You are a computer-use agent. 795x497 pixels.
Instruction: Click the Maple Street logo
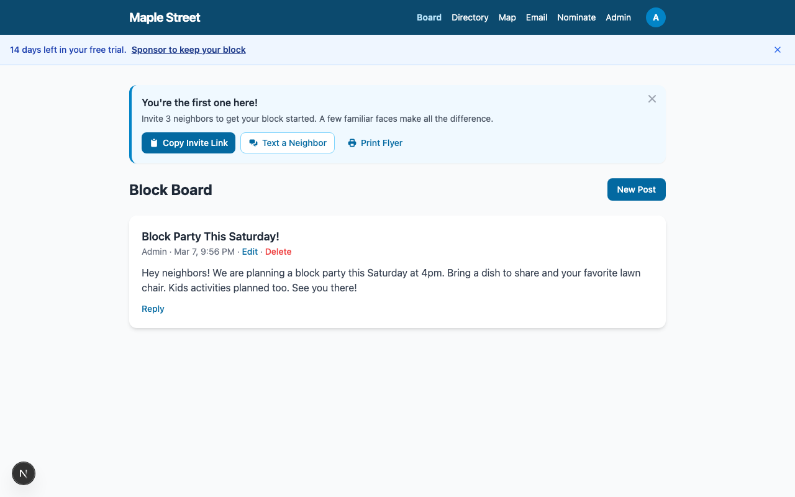point(165,17)
